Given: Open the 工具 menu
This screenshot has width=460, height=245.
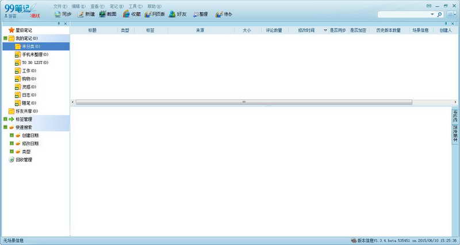Looking at the screenshot, I should point(136,6).
